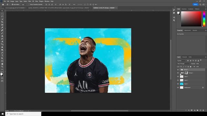207x116 pixels.
Task: Open the Image menu
Action: point(12,1)
